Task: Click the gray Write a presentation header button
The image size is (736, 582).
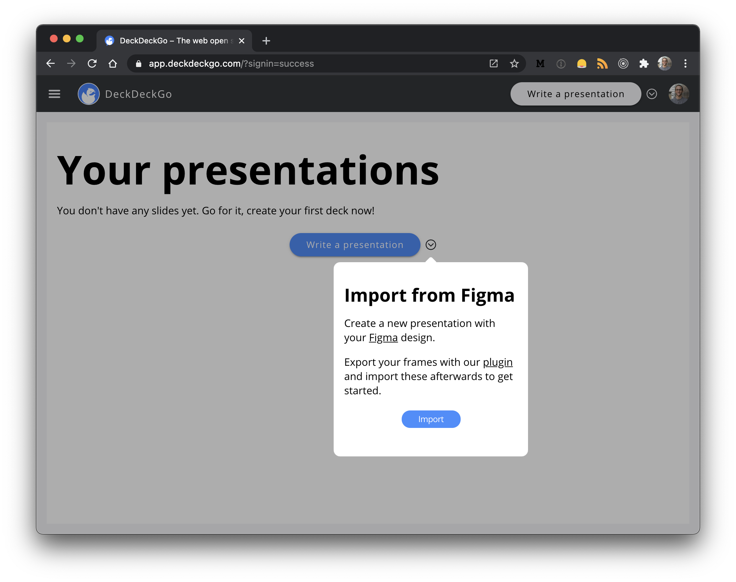Action: [x=575, y=94]
